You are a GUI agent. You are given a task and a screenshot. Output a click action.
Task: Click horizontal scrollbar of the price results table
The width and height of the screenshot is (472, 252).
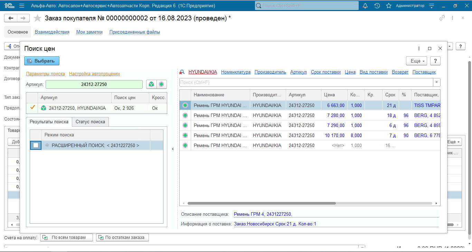click(261, 203)
